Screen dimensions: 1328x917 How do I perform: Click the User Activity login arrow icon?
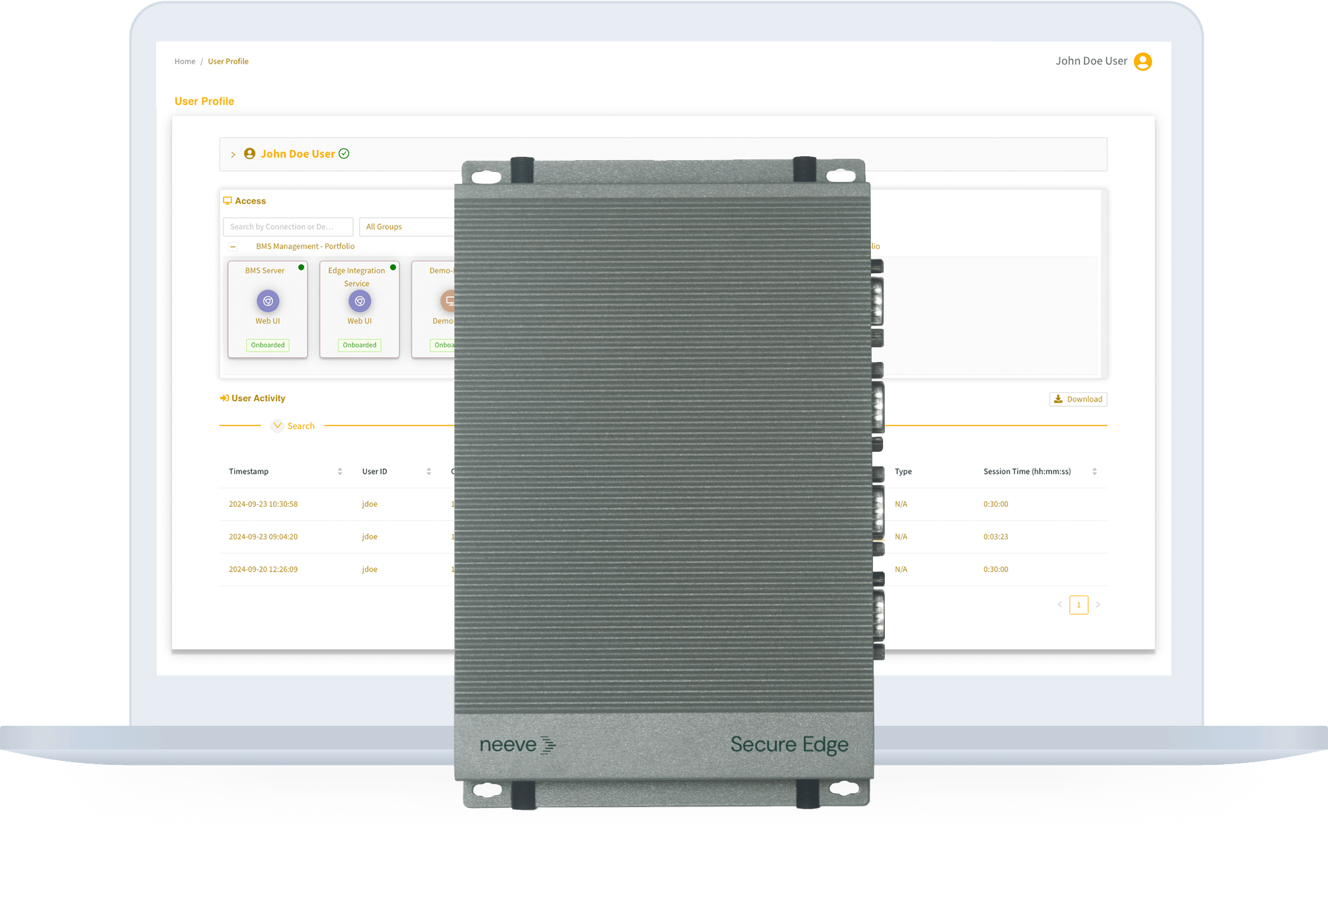224,398
